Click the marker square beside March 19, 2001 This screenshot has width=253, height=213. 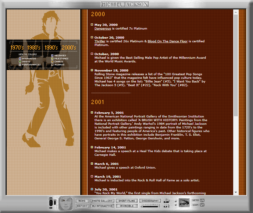click(x=92, y=176)
